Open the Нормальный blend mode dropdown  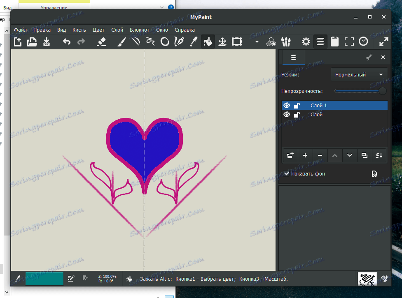pyautogui.click(x=359, y=74)
